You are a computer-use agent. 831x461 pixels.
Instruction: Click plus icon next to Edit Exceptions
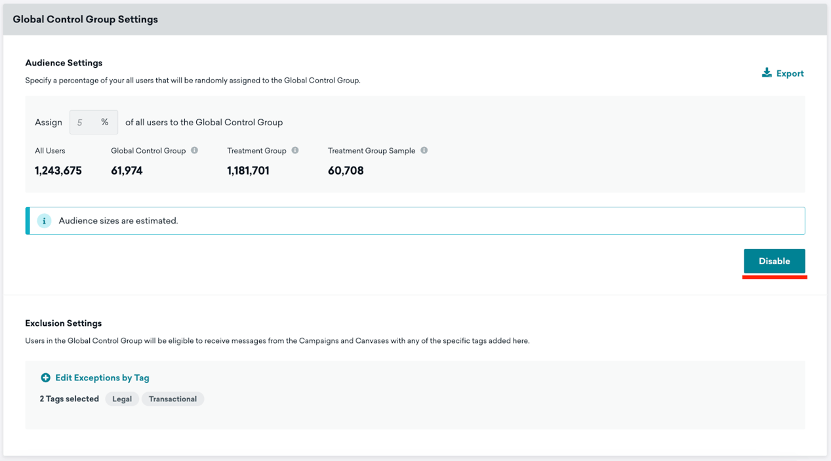click(45, 378)
